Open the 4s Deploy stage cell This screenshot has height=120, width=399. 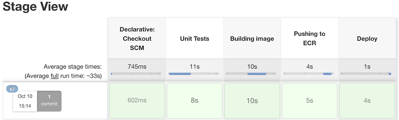tap(367, 101)
